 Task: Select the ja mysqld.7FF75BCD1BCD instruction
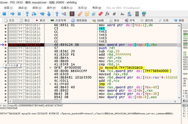tap(122, 68)
